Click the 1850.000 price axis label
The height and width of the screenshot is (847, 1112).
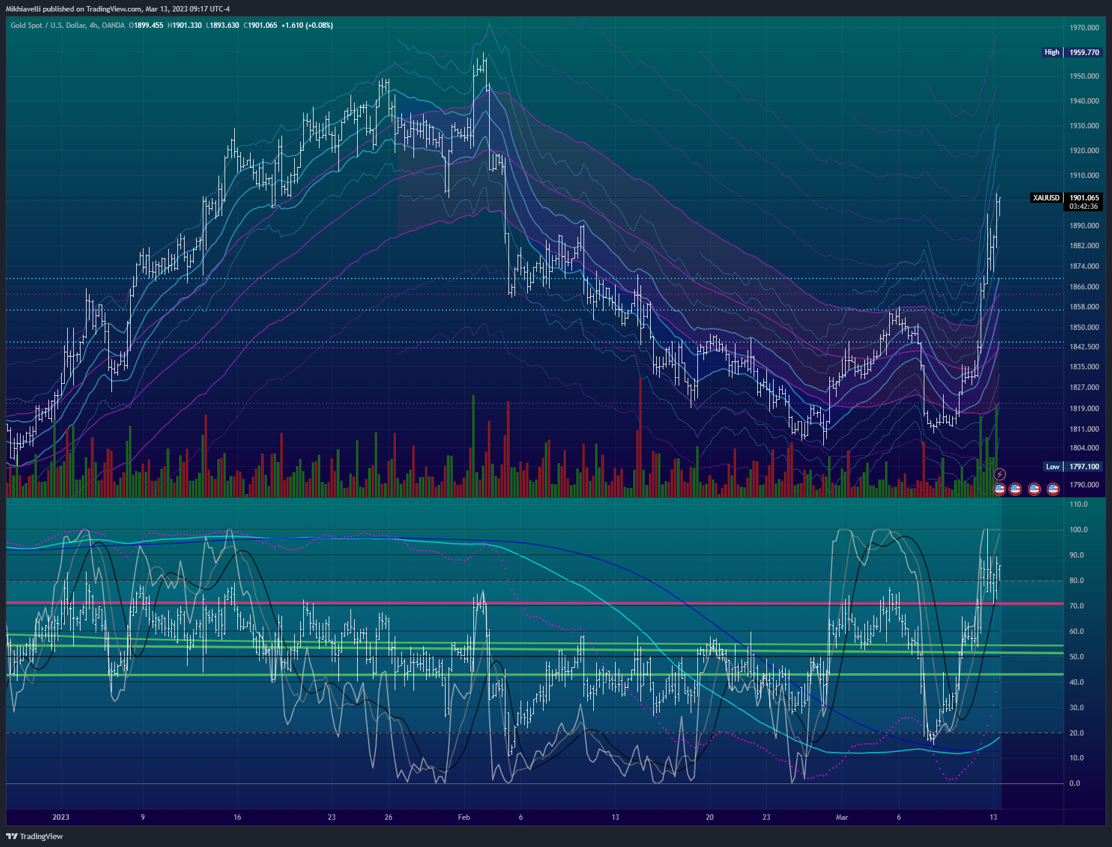point(1084,328)
